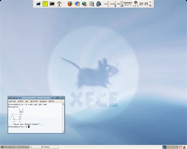Open the Terminal menu in terminal window
Image resolution: width=187 pixels, height=149 pixels.
click(x=34, y=101)
